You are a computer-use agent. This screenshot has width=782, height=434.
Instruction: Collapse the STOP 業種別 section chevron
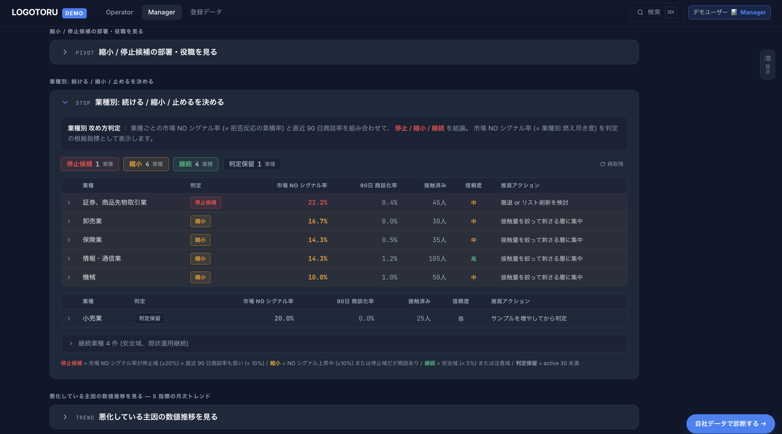[65, 102]
